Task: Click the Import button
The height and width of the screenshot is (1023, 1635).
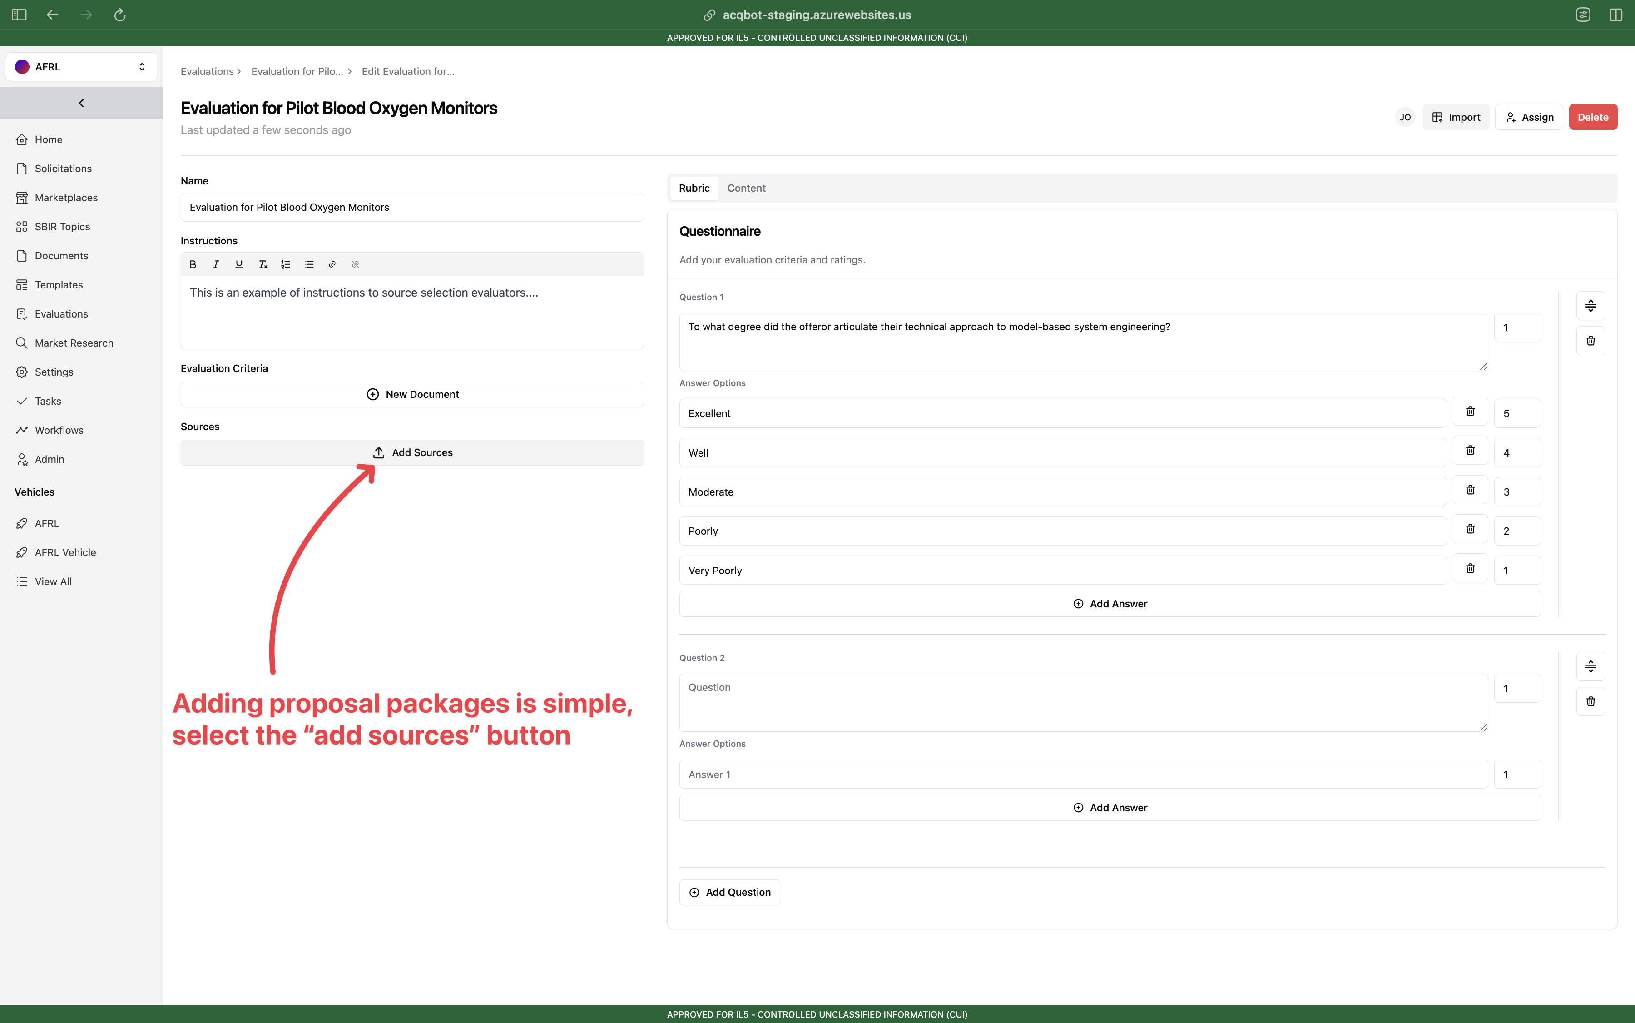Action: [1456, 117]
